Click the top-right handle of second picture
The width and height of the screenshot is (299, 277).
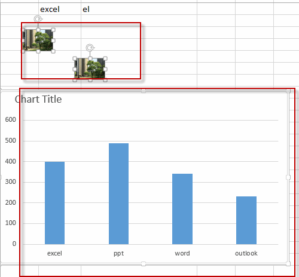tap(105, 59)
